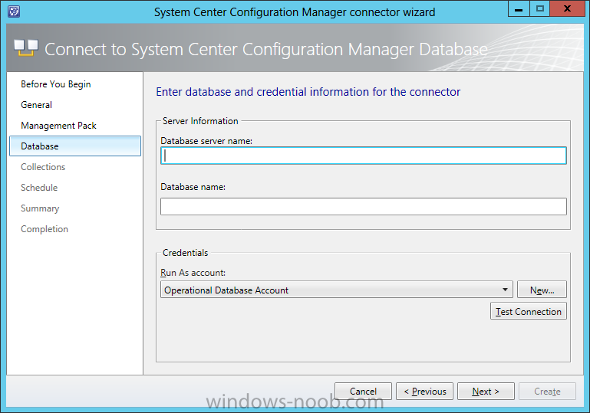Proceed with the Next button

pos(486,392)
